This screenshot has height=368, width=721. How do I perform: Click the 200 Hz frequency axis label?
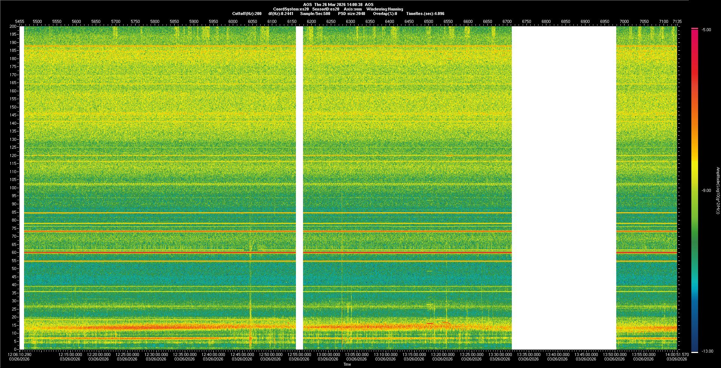pos(13,27)
